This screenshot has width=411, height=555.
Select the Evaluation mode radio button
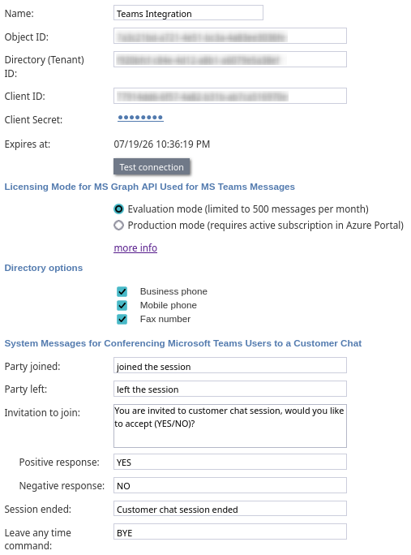(119, 209)
